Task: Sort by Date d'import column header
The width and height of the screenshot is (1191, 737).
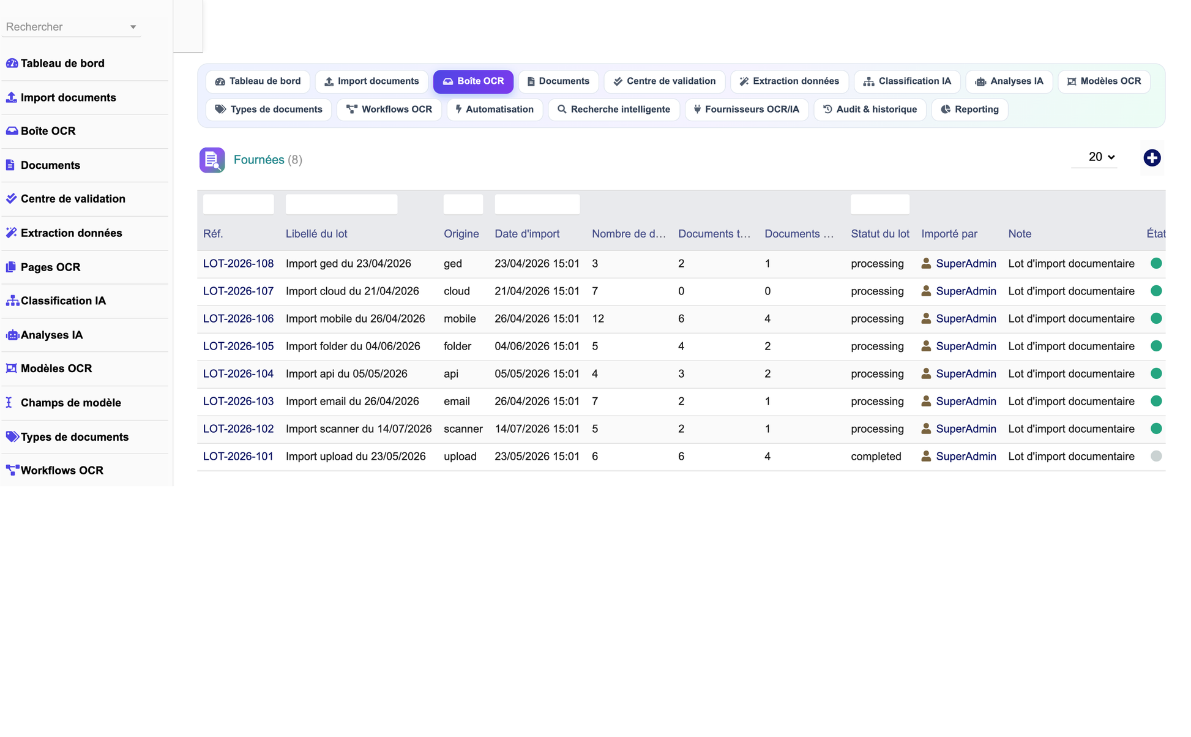Action: click(x=527, y=234)
